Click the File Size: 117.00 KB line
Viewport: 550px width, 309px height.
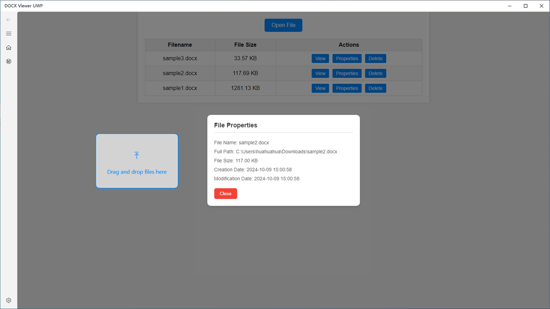coord(236,161)
